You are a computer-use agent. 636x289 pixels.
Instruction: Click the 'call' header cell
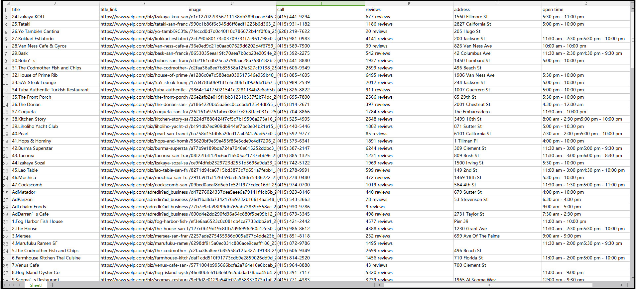[x=320, y=10]
